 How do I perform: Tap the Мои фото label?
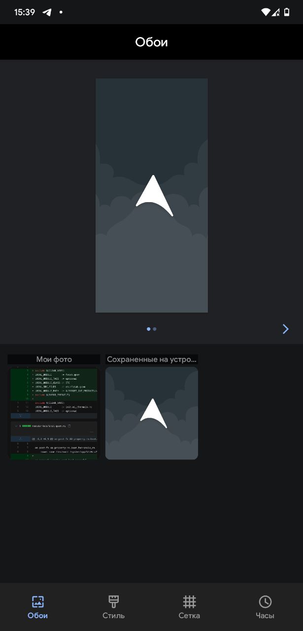pos(54,359)
